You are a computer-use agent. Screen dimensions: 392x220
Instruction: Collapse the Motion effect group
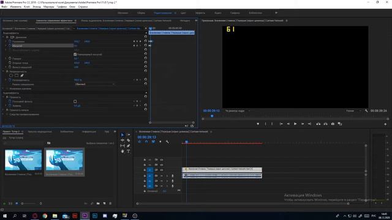coord(4,37)
